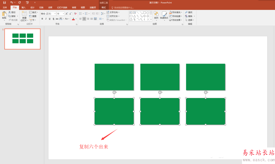The width and height of the screenshot is (275, 164).
Task: Toggle Underline on the text
Action: click(50, 19)
